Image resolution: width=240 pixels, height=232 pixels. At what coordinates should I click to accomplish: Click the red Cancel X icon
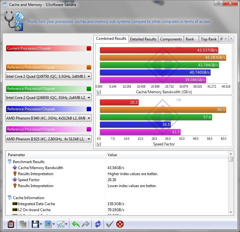click(120, 224)
